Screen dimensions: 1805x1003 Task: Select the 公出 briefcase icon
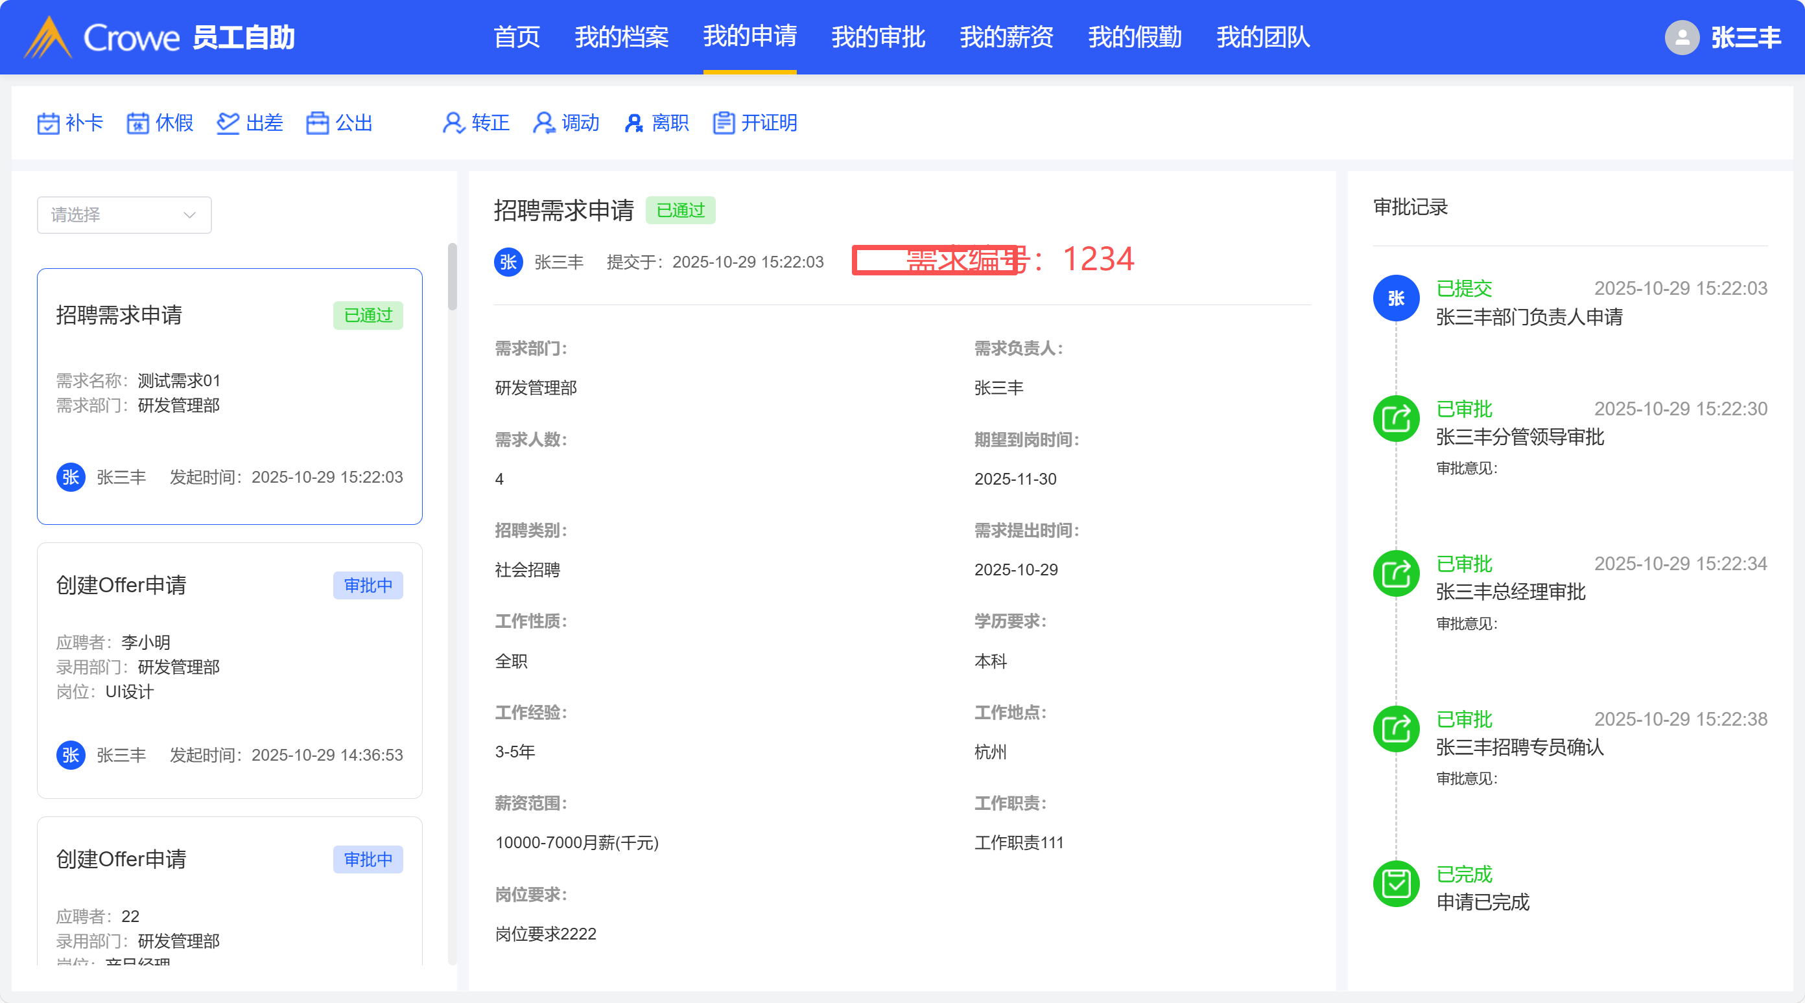[316, 123]
